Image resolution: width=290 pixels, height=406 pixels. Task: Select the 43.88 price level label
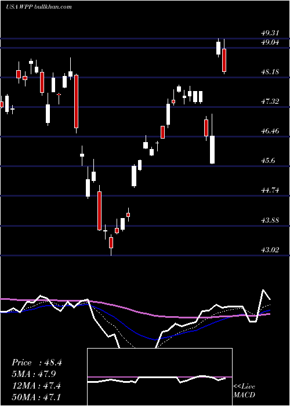[x=270, y=220]
